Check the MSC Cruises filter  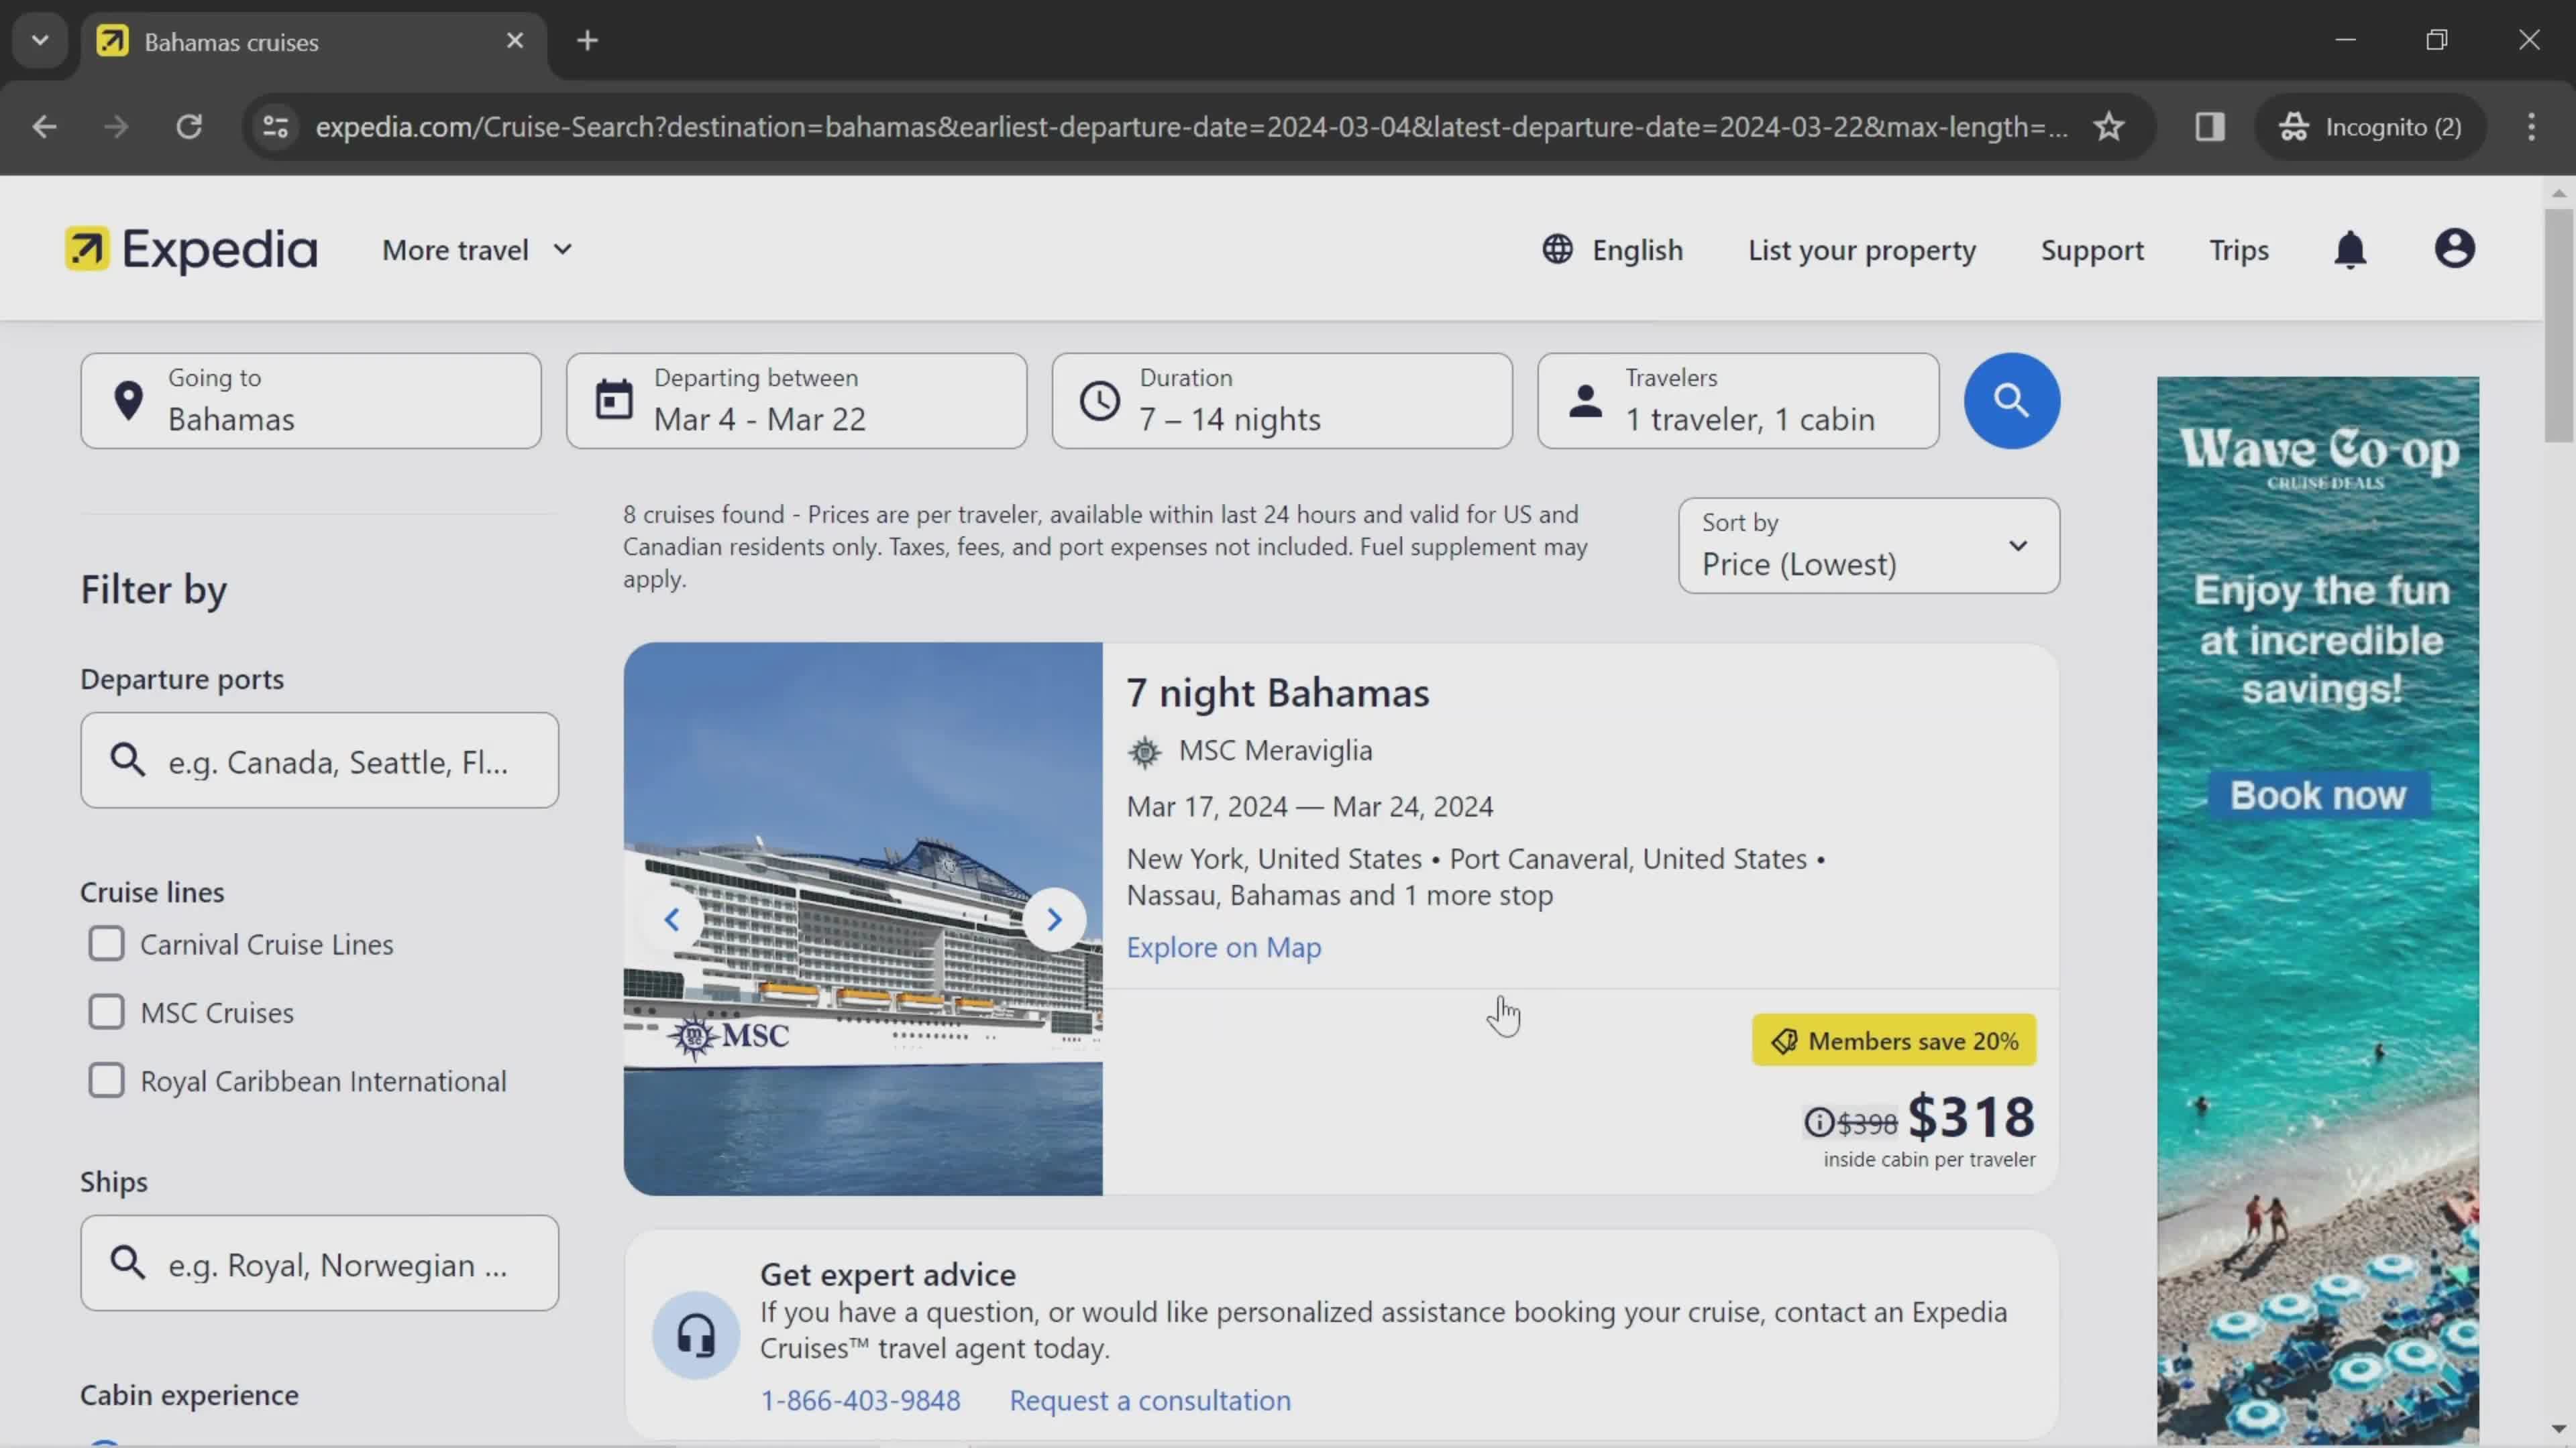(x=106, y=1012)
